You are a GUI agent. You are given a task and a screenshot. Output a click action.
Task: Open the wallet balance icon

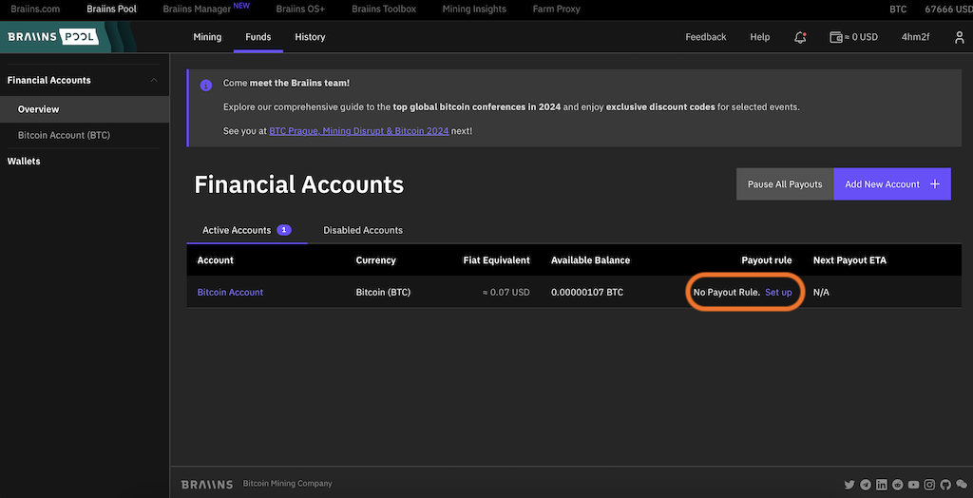(x=836, y=37)
